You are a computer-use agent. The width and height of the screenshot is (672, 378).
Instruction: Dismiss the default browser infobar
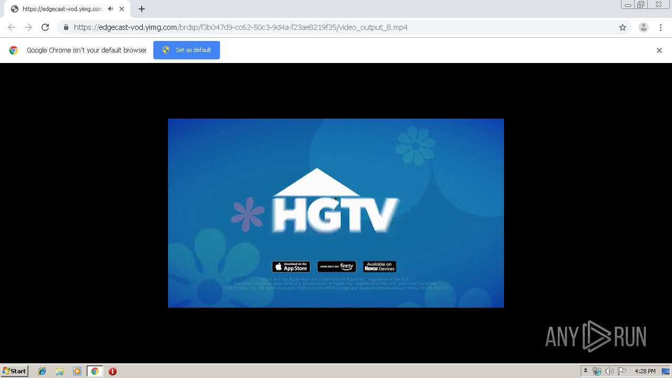(659, 50)
